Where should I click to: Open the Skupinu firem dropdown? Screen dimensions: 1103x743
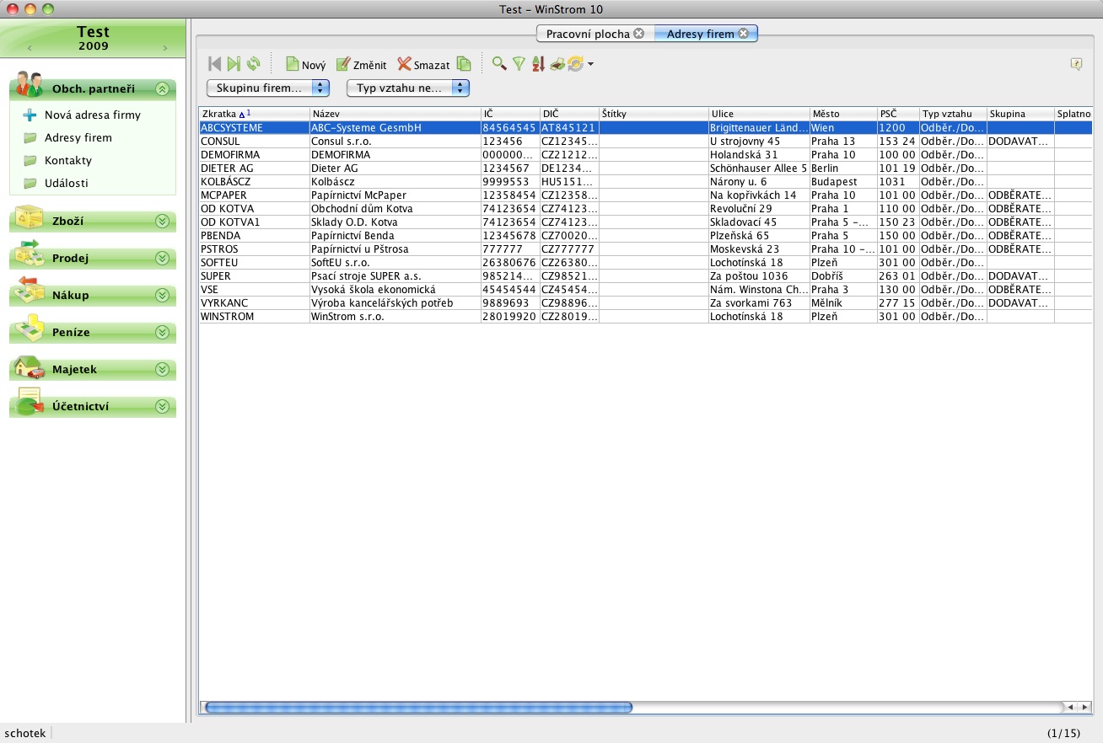pos(268,88)
